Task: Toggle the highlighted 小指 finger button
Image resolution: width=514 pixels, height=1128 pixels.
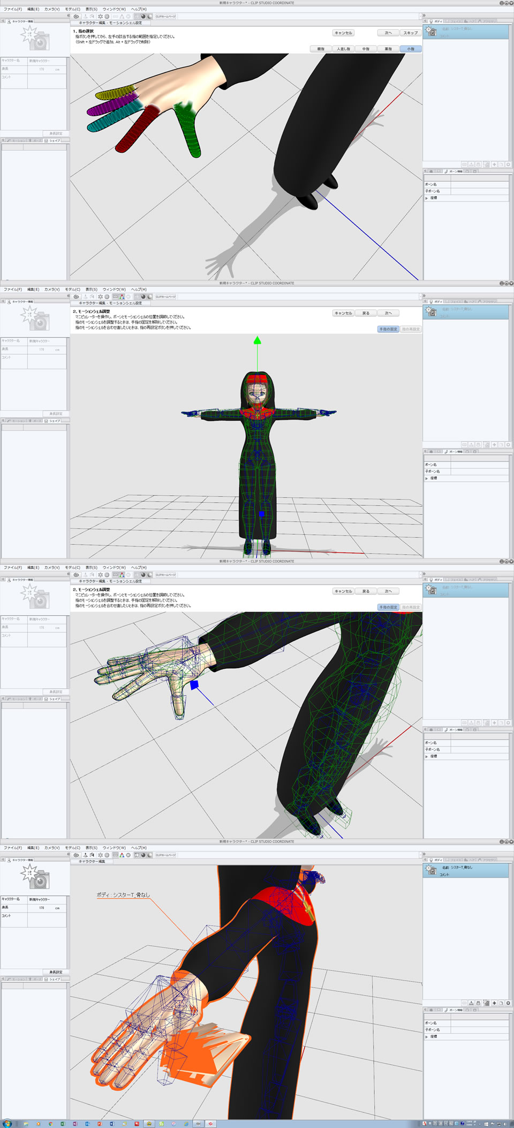Action: [x=411, y=49]
